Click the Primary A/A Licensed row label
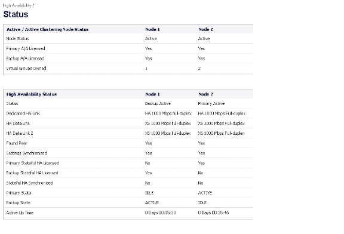The image size is (344, 234). (x=26, y=48)
